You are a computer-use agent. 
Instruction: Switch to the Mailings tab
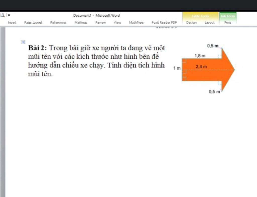coord(81,23)
